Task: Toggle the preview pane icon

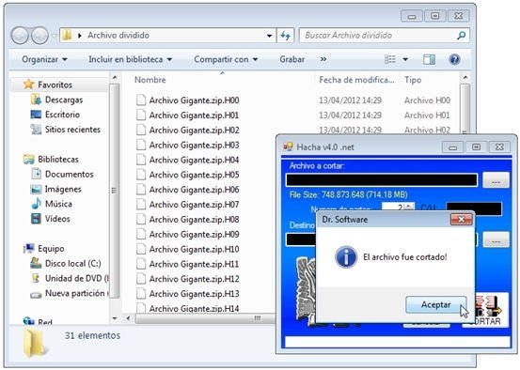Action: (429, 59)
